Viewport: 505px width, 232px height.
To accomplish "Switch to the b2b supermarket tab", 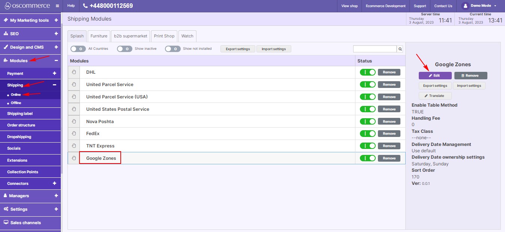I will (130, 36).
